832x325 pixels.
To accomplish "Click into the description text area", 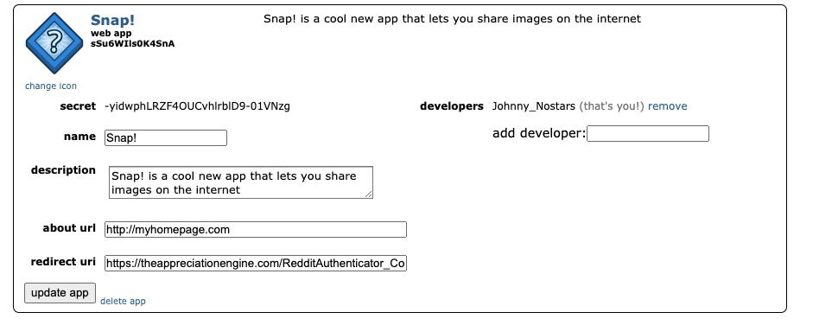I will (241, 182).
